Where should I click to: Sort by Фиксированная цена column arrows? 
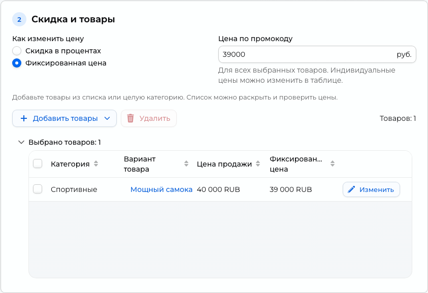[332, 164]
